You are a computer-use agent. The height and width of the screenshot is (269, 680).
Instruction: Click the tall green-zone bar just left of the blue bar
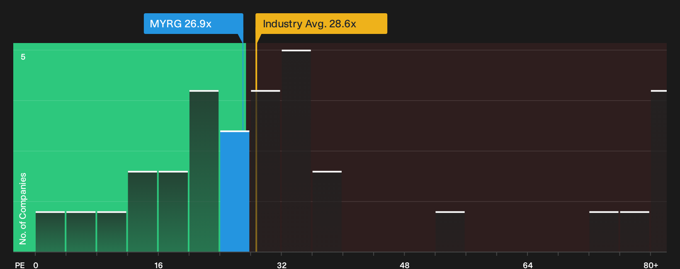204,171
